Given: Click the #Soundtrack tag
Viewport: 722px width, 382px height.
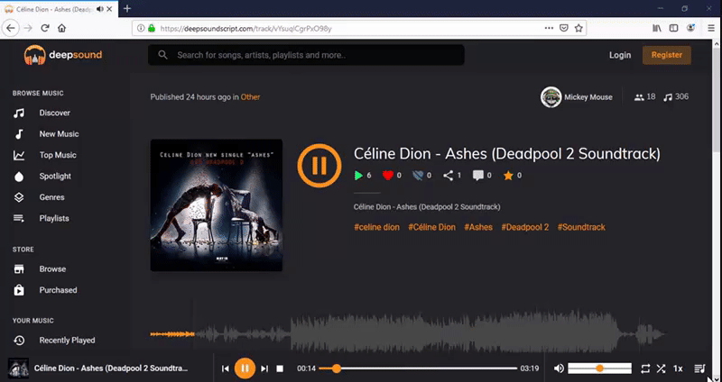Looking at the screenshot, I should [x=581, y=227].
